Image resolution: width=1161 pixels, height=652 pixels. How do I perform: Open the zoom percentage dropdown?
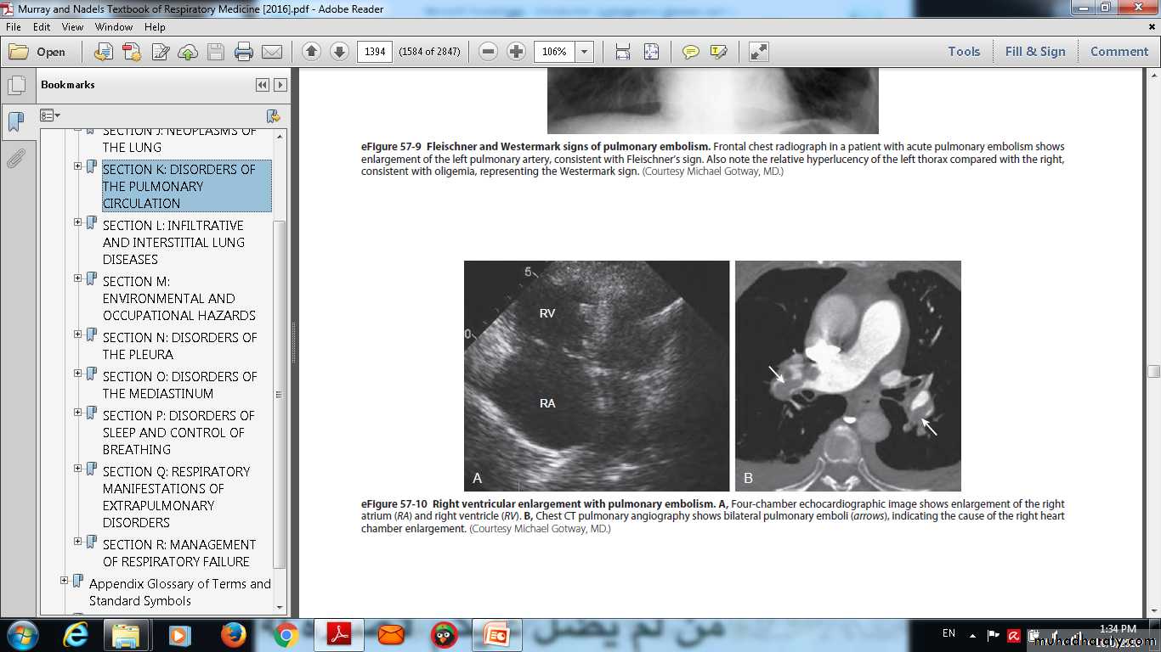point(584,52)
